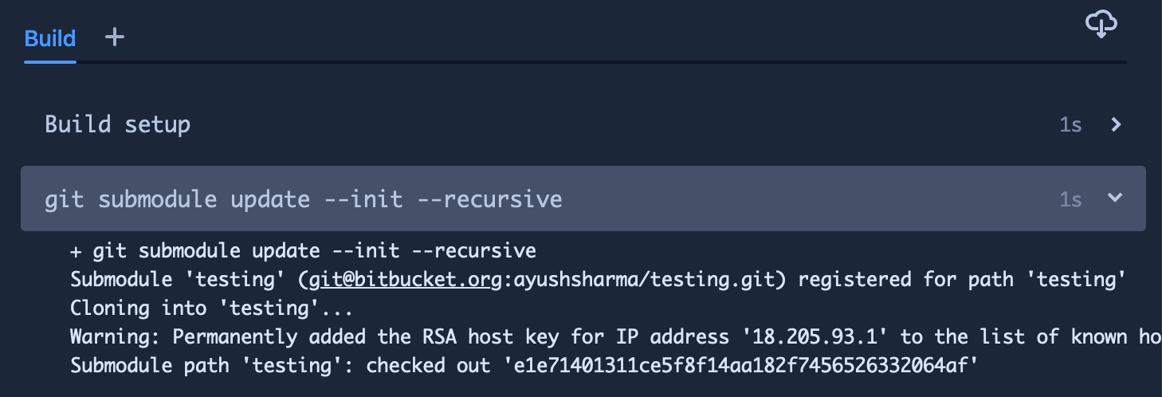Click the plus icon beside Build tab

[x=115, y=37]
